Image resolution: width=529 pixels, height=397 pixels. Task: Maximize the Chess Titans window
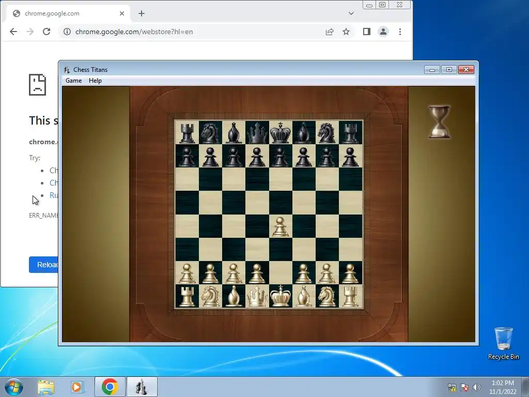click(x=449, y=70)
